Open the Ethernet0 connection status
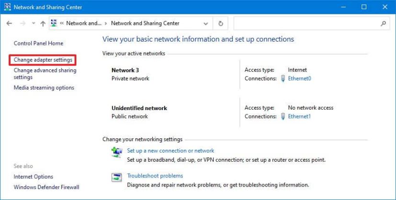Screen dimensions: 396x200 coord(300,78)
